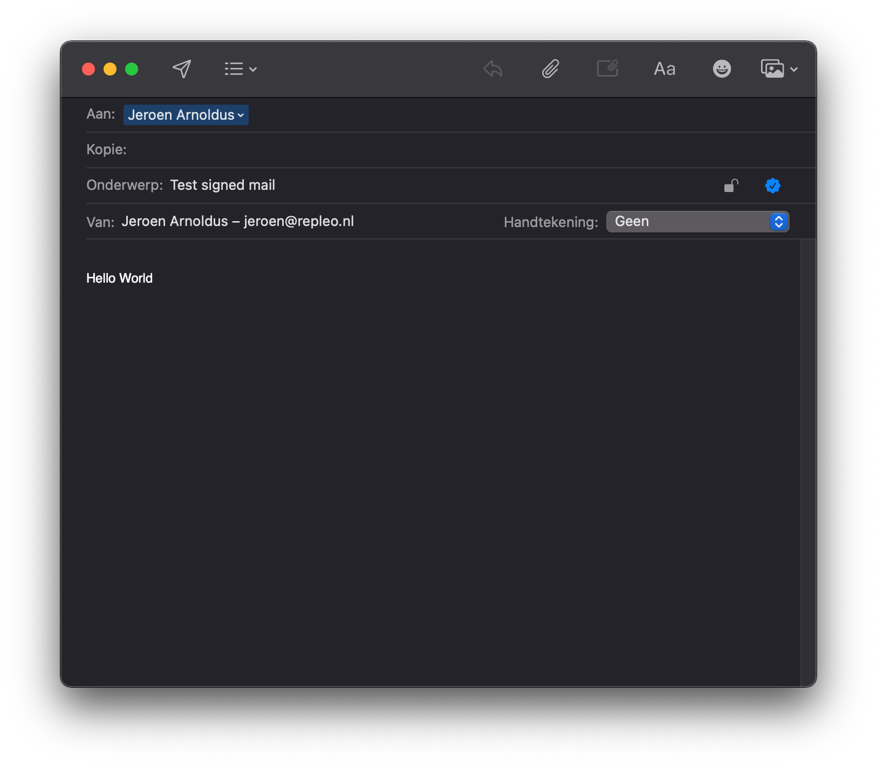
Task: Minimize the window with yellow button
Action: [x=110, y=69]
